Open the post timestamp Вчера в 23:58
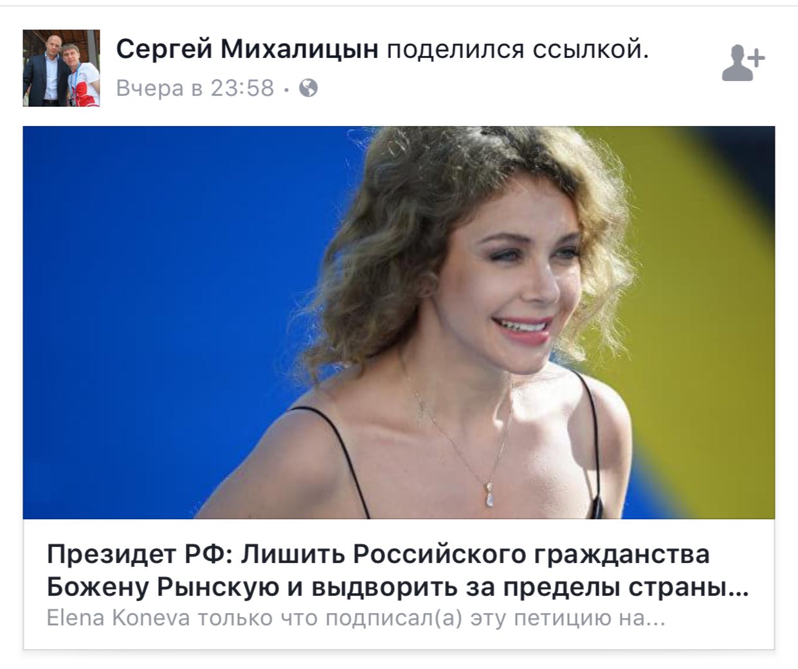The height and width of the screenshot is (669, 798). (x=195, y=88)
